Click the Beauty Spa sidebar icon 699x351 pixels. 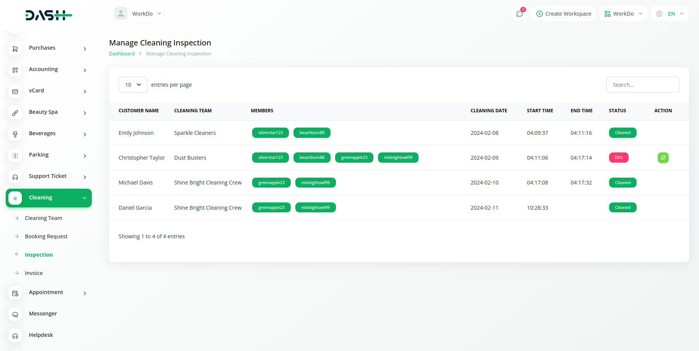pos(15,113)
